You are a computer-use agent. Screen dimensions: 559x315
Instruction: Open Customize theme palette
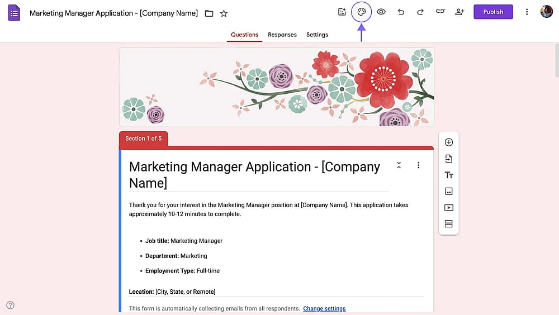[362, 12]
